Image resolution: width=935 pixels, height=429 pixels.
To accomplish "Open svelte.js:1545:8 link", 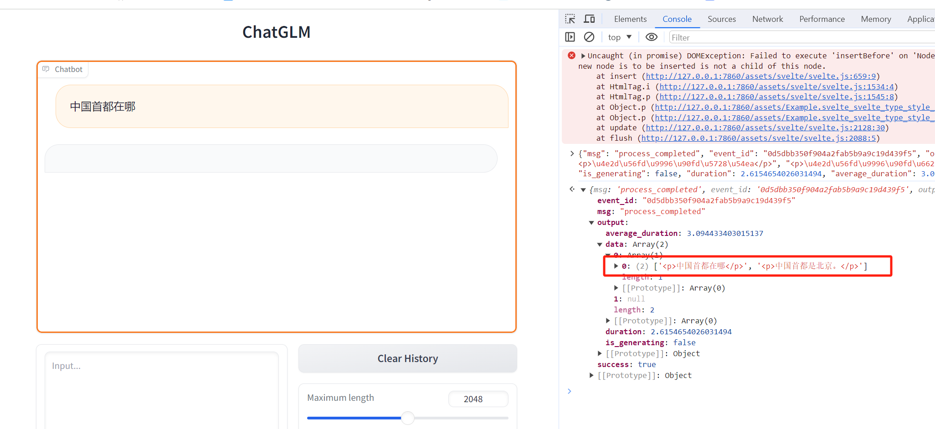I will click(x=777, y=97).
